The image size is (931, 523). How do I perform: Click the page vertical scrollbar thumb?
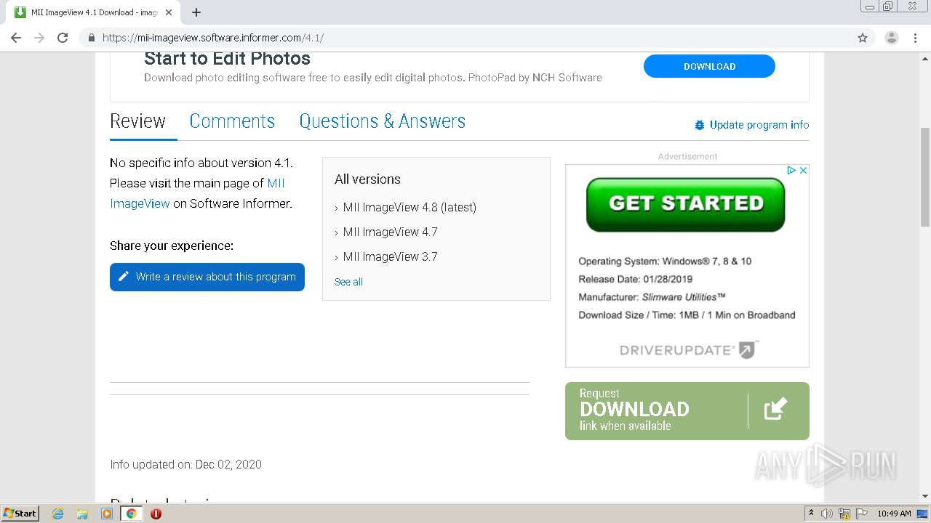925,177
